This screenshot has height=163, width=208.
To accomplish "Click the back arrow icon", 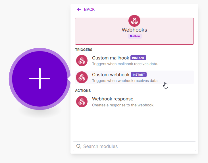I will coord(79,9).
